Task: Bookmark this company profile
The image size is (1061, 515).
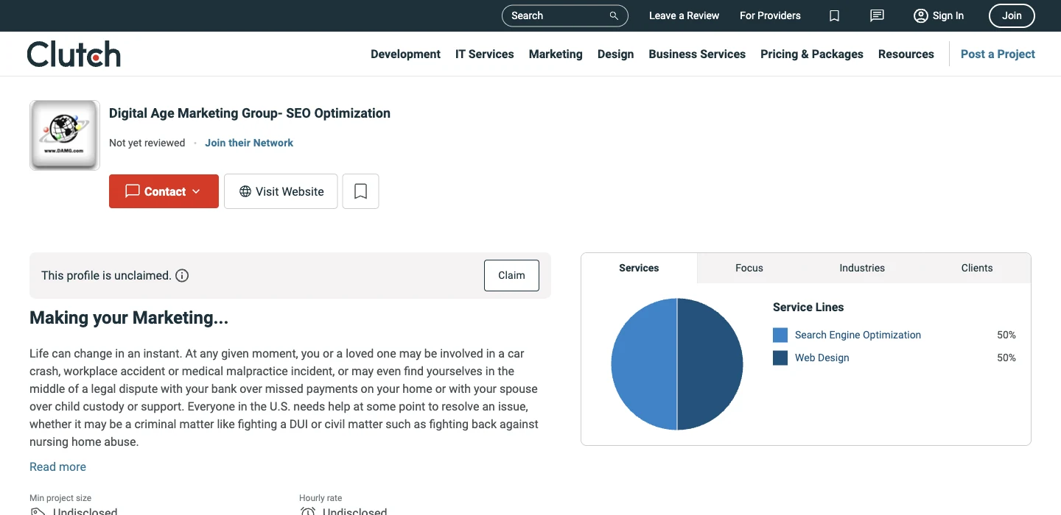Action: (360, 191)
